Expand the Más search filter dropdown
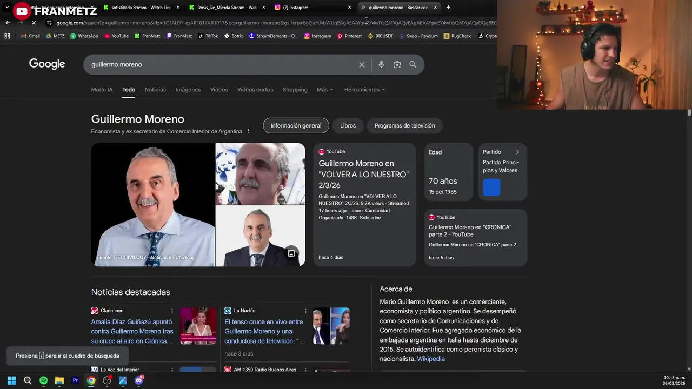 pos(325,90)
